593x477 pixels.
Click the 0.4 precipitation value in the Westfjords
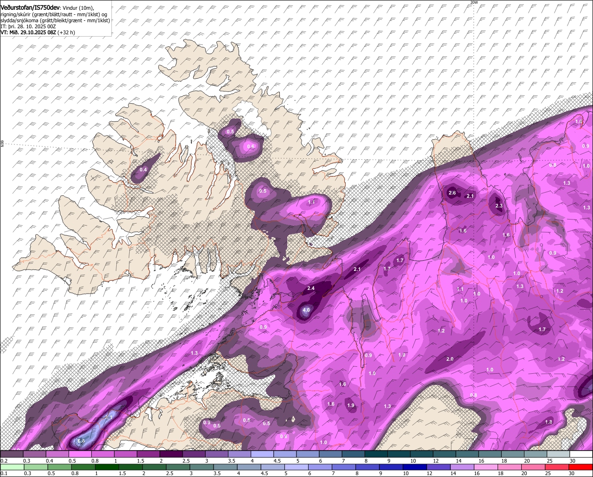(143, 169)
